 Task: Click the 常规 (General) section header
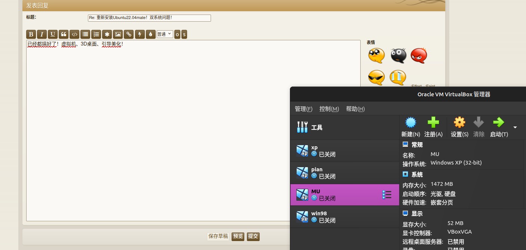[417, 145]
